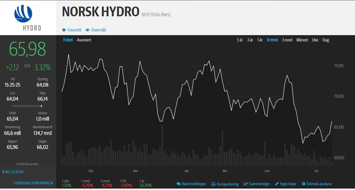
Task: Select the 3 år time range
Action: [250, 40]
